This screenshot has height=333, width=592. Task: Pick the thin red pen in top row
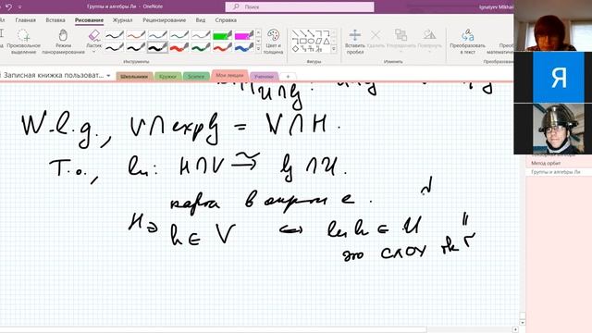click(x=136, y=35)
